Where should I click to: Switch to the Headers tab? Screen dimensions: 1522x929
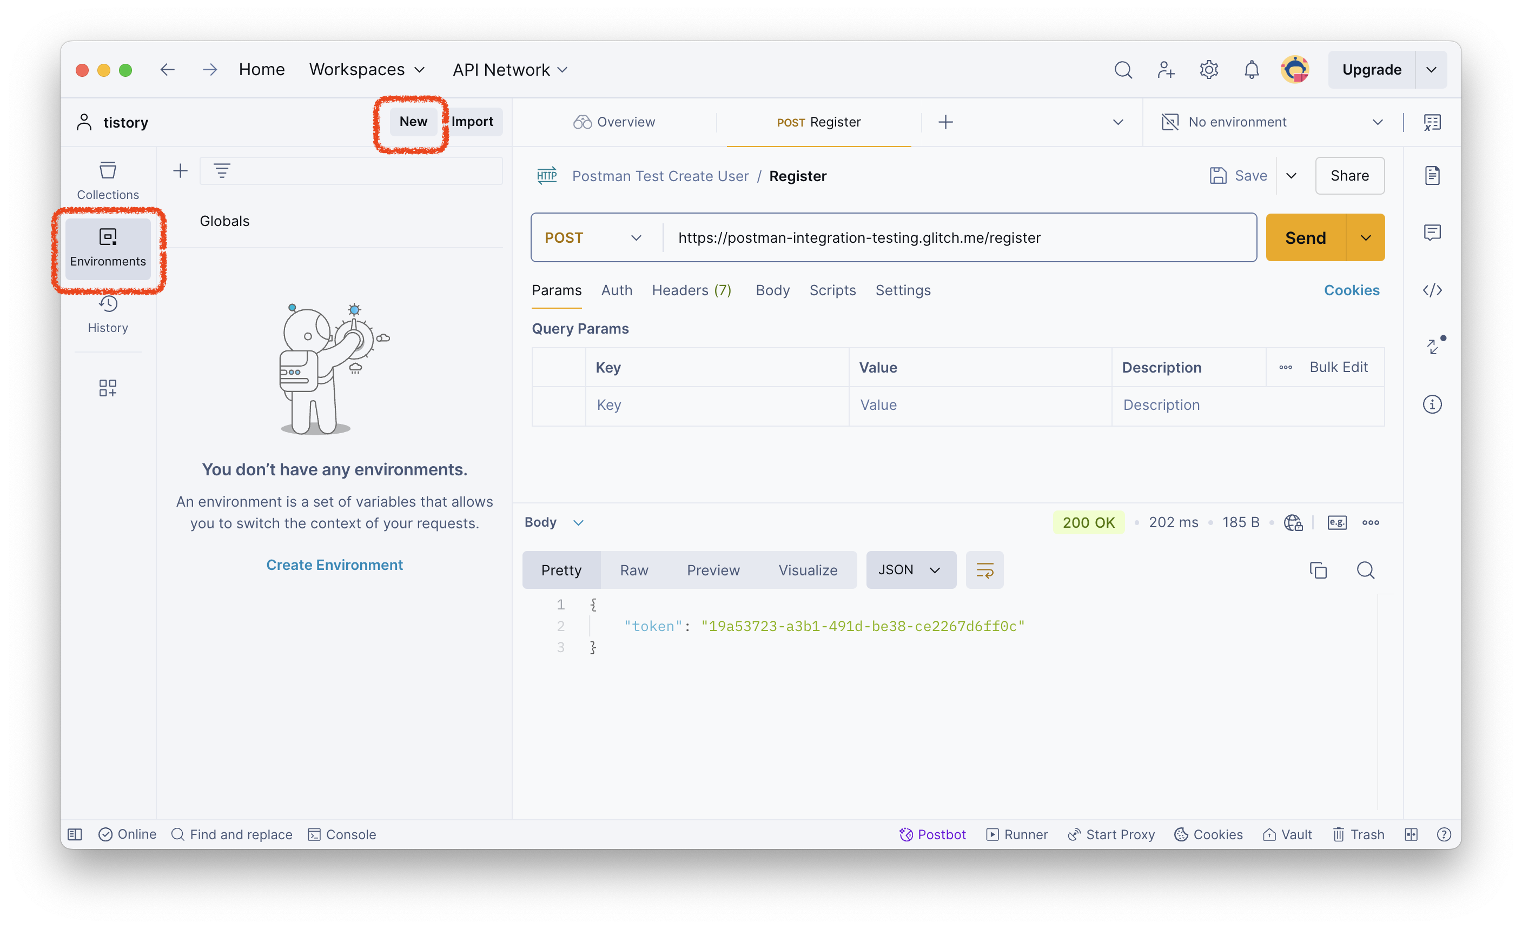pos(691,290)
